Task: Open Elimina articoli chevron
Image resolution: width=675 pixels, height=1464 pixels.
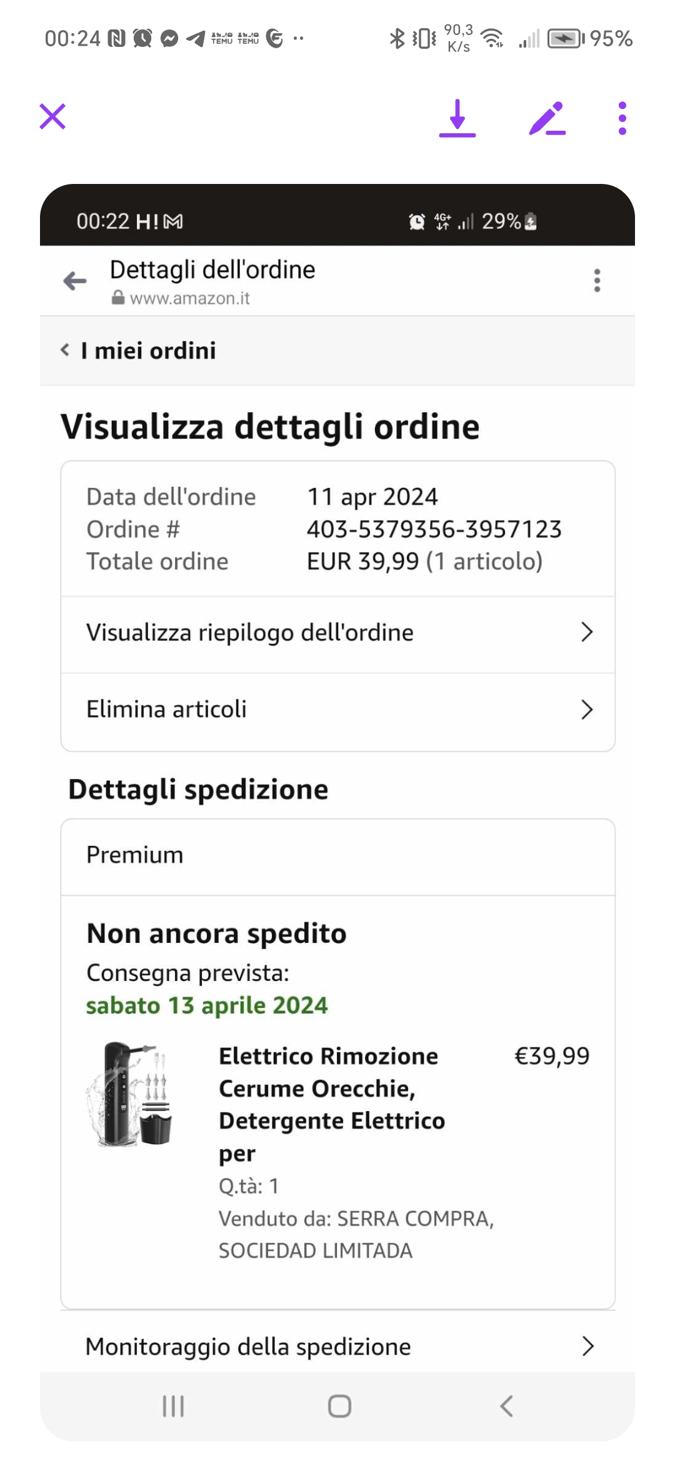Action: coord(586,709)
